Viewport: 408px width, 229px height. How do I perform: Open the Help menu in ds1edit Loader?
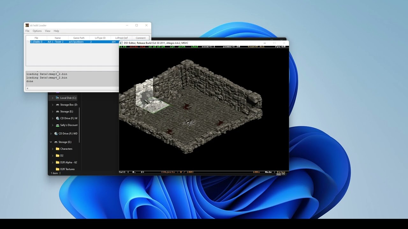coord(56,31)
